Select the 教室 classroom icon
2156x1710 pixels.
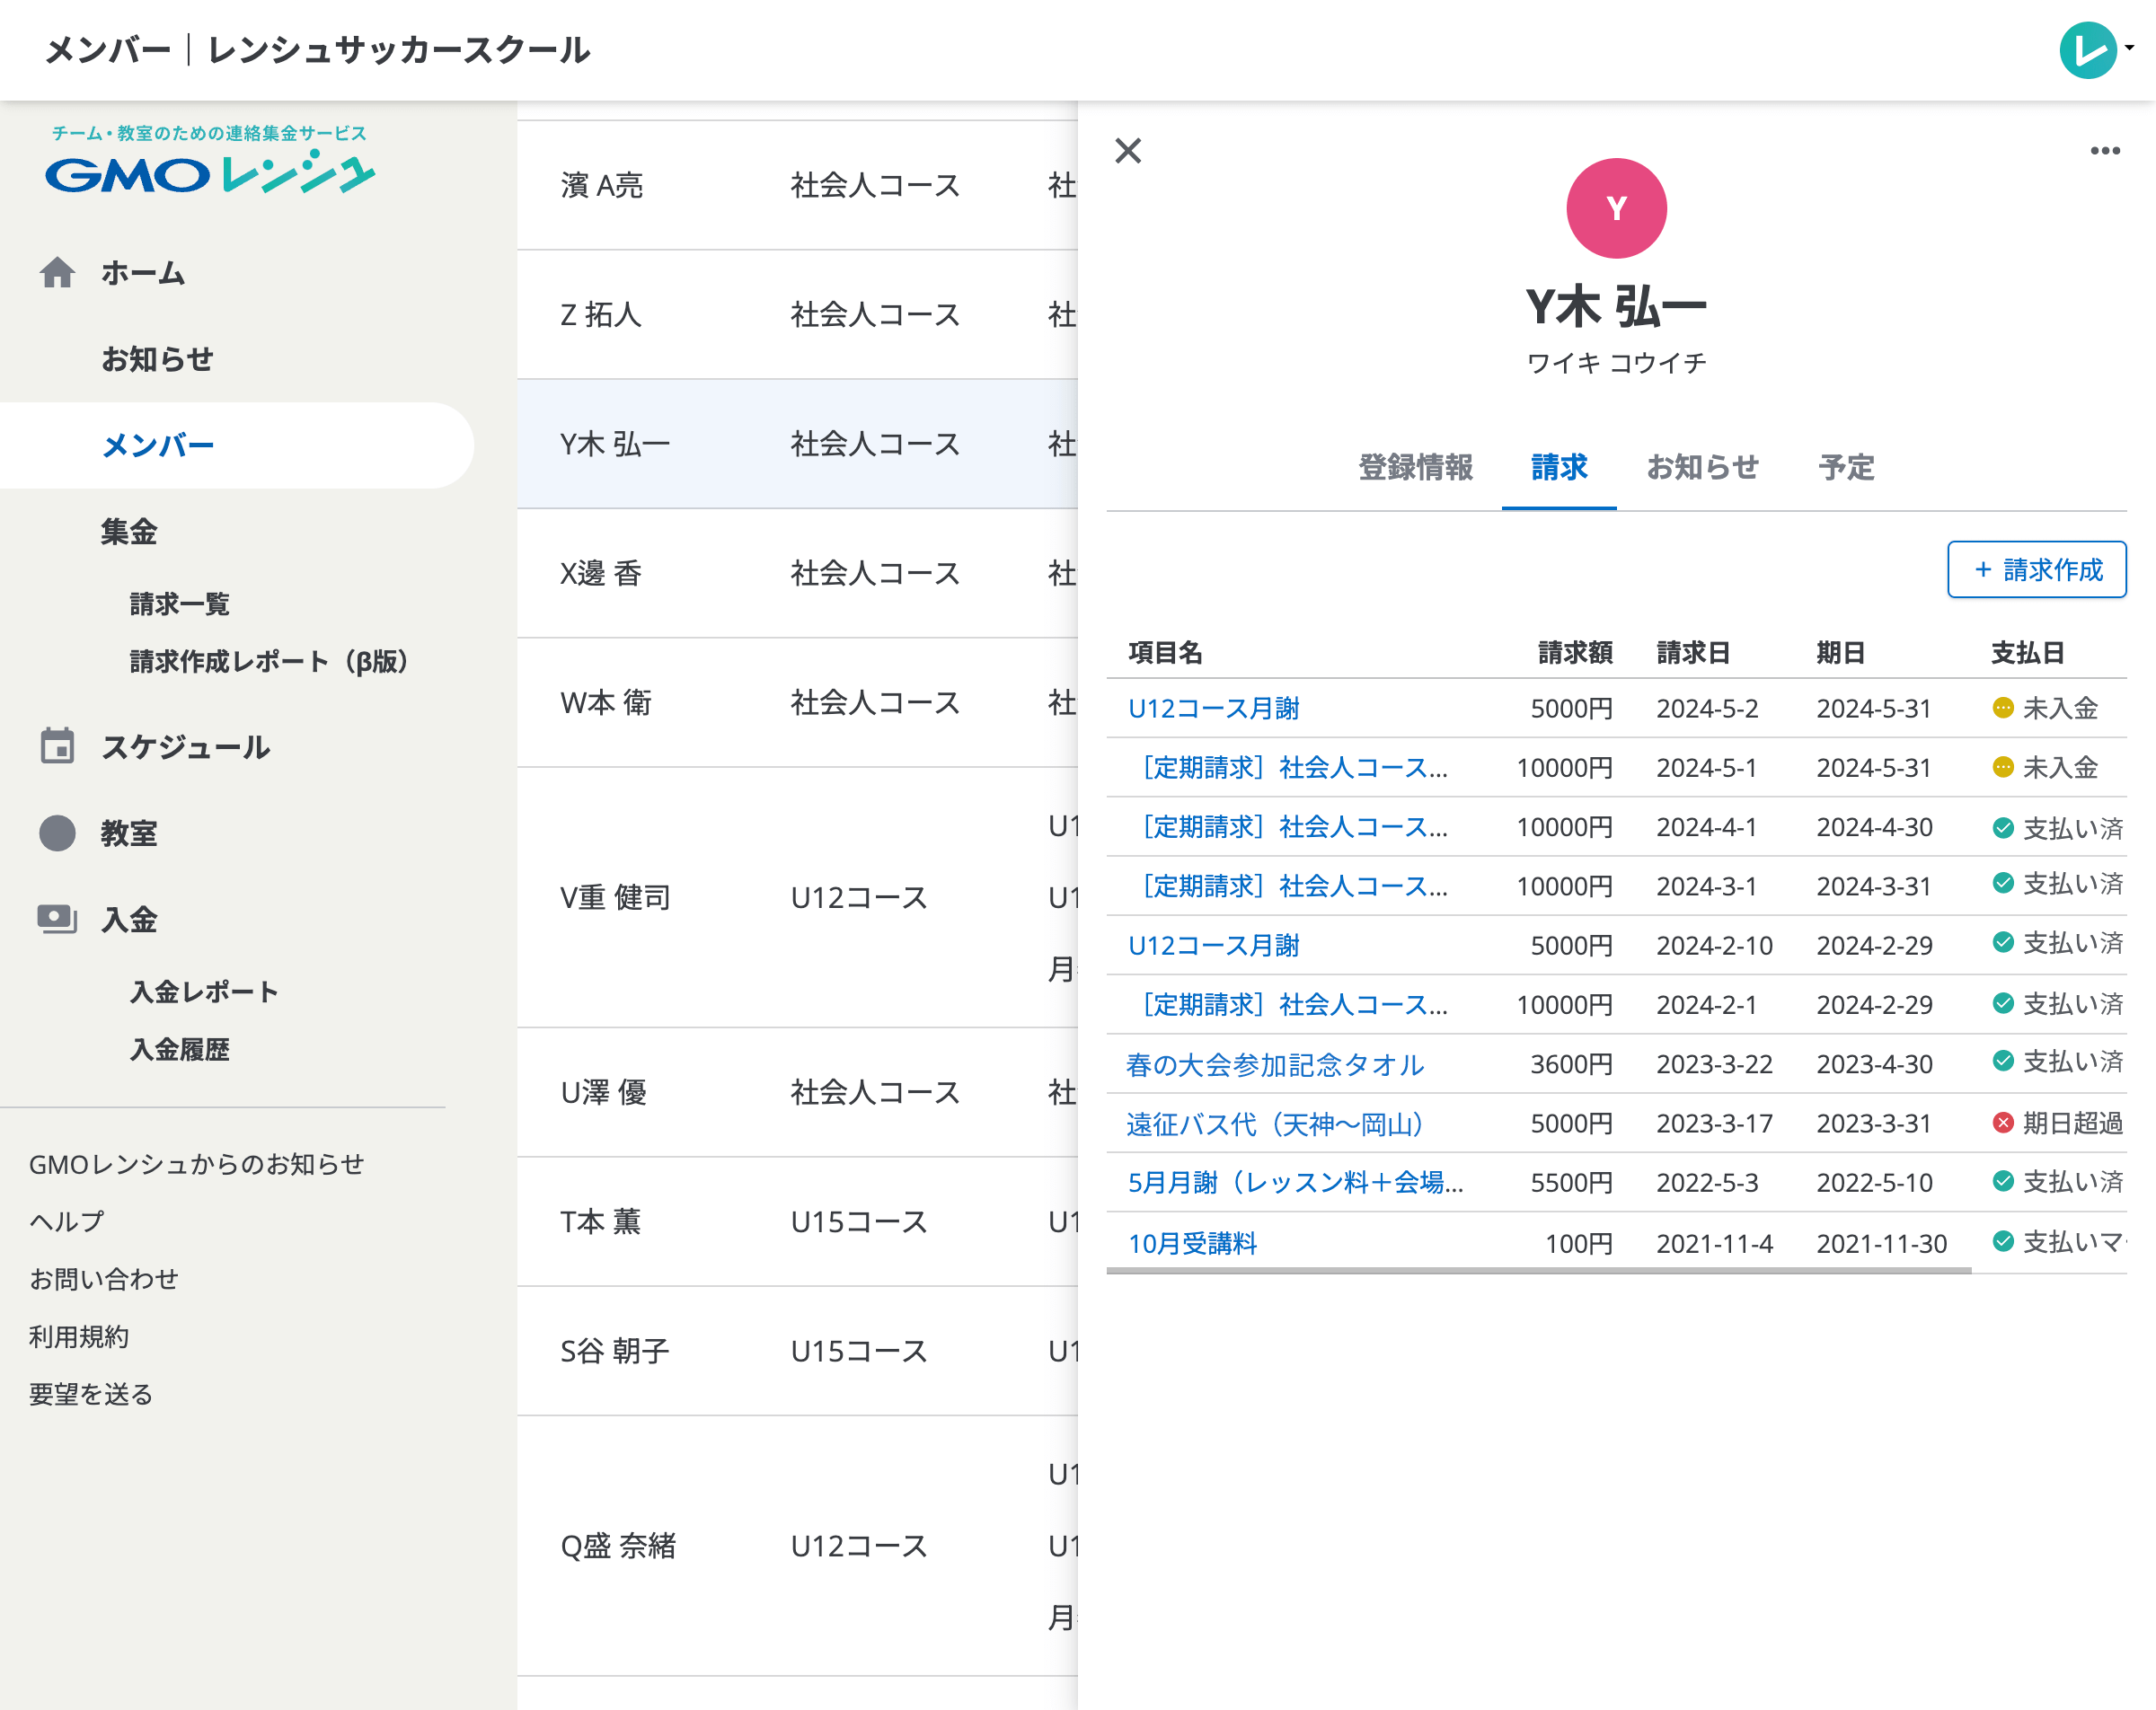tap(59, 833)
